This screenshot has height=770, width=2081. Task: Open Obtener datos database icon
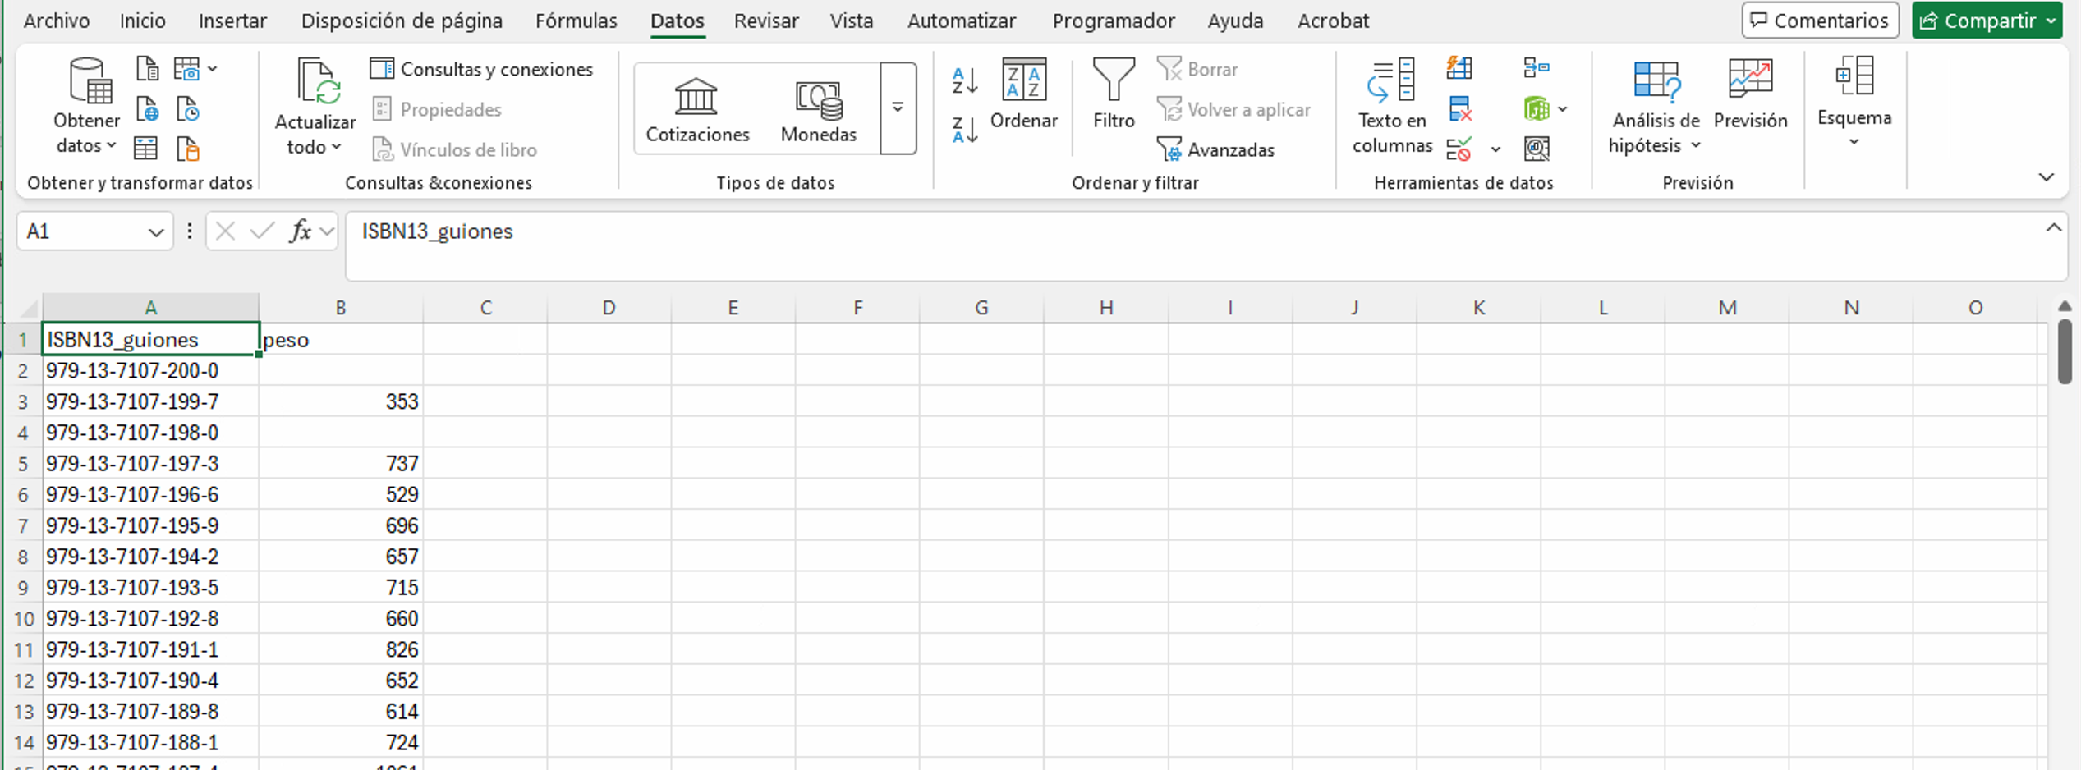click(89, 81)
